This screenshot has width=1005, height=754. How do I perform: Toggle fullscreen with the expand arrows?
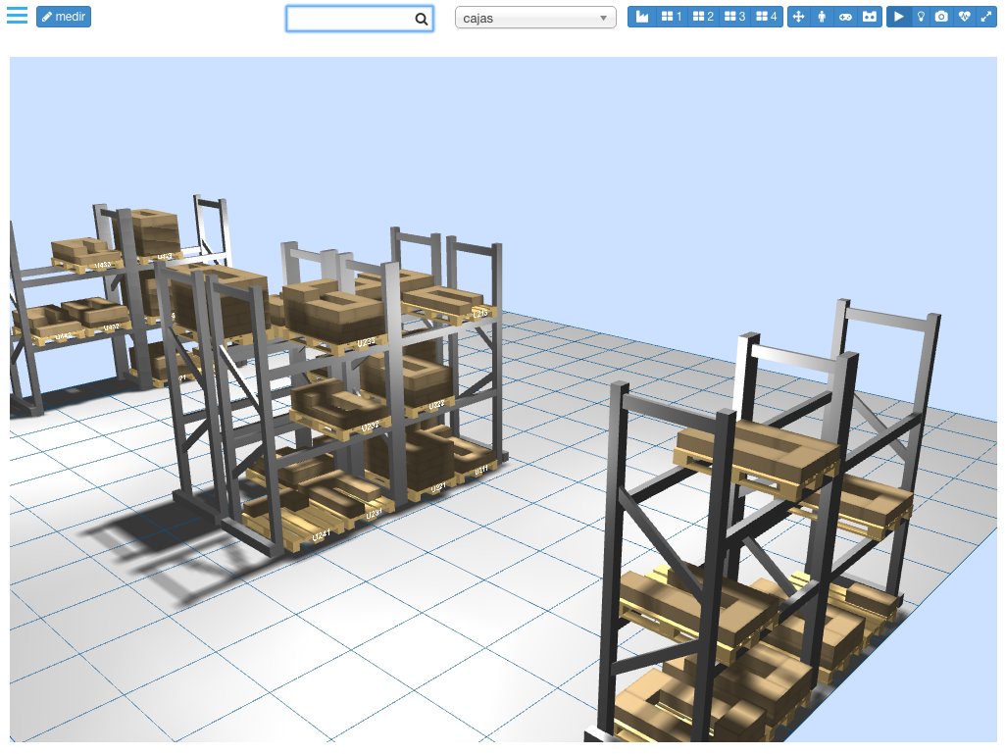pos(986,18)
